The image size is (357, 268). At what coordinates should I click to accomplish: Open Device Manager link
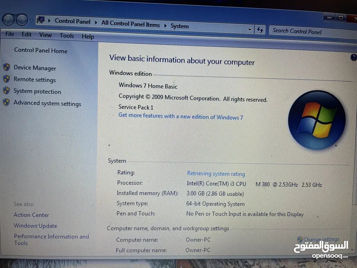[x=35, y=68]
